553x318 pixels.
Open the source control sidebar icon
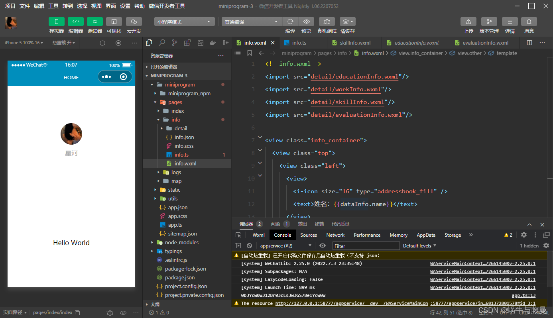click(175, 43)
